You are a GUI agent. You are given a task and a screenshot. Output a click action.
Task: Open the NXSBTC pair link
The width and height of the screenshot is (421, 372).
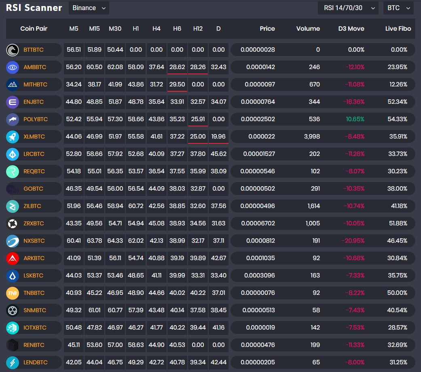(x=34, y=241)
